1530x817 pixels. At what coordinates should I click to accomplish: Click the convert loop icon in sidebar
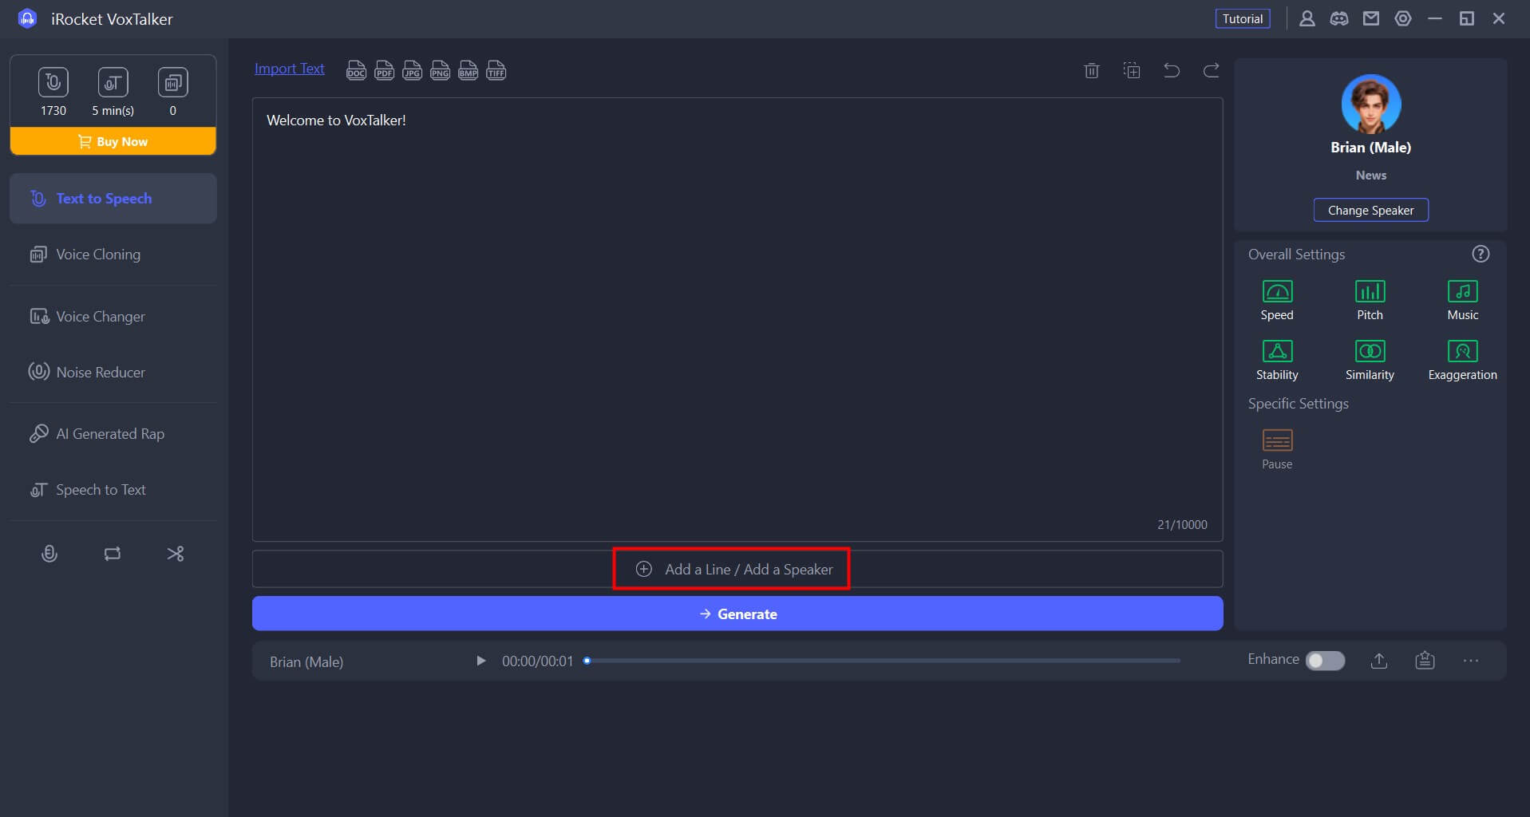[x=113, y=554]
